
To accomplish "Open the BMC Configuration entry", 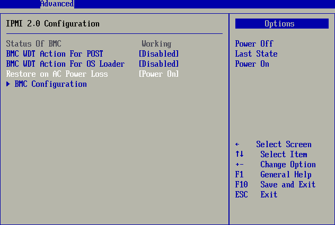I will coord(51,84).
